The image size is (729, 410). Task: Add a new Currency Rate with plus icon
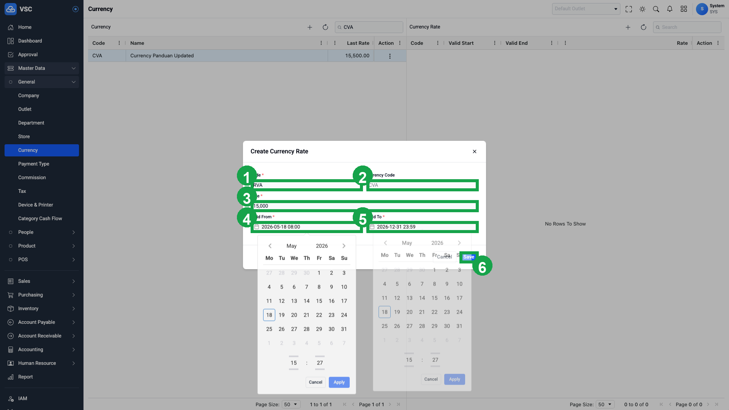[x=628, y=27]
